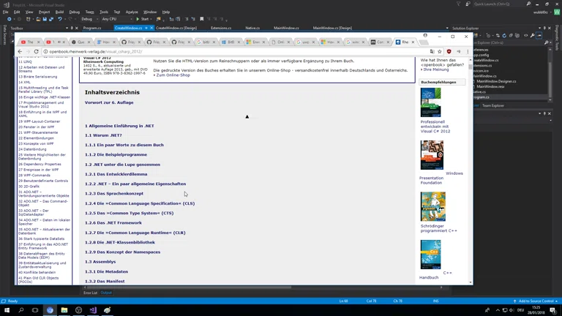This screenshot has height=316, width=562.
Task: Click the red shield extension icon
Action: pos(449,52)
